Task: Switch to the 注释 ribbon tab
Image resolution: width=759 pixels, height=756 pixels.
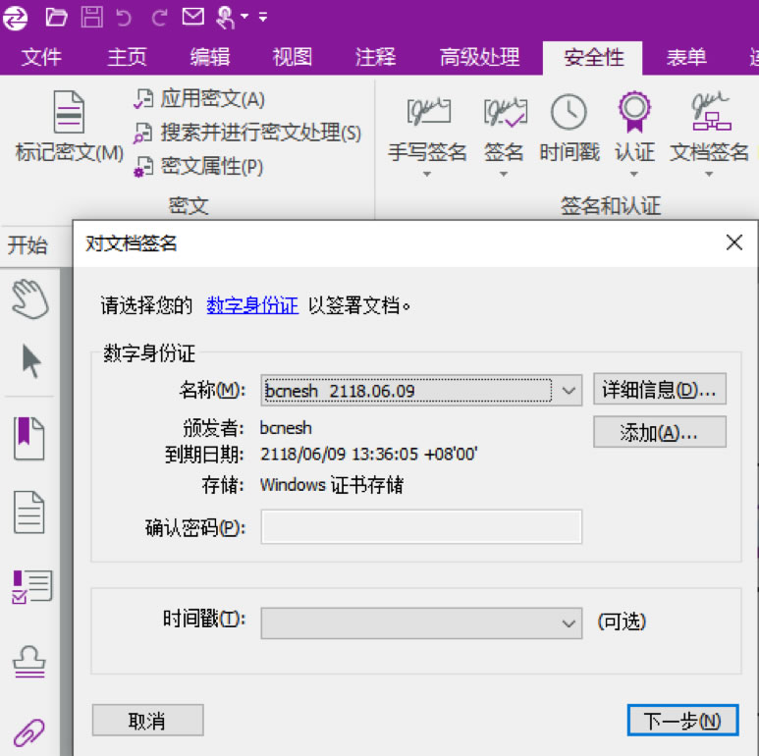Action: pyautogui.click(x=375, y=57)
